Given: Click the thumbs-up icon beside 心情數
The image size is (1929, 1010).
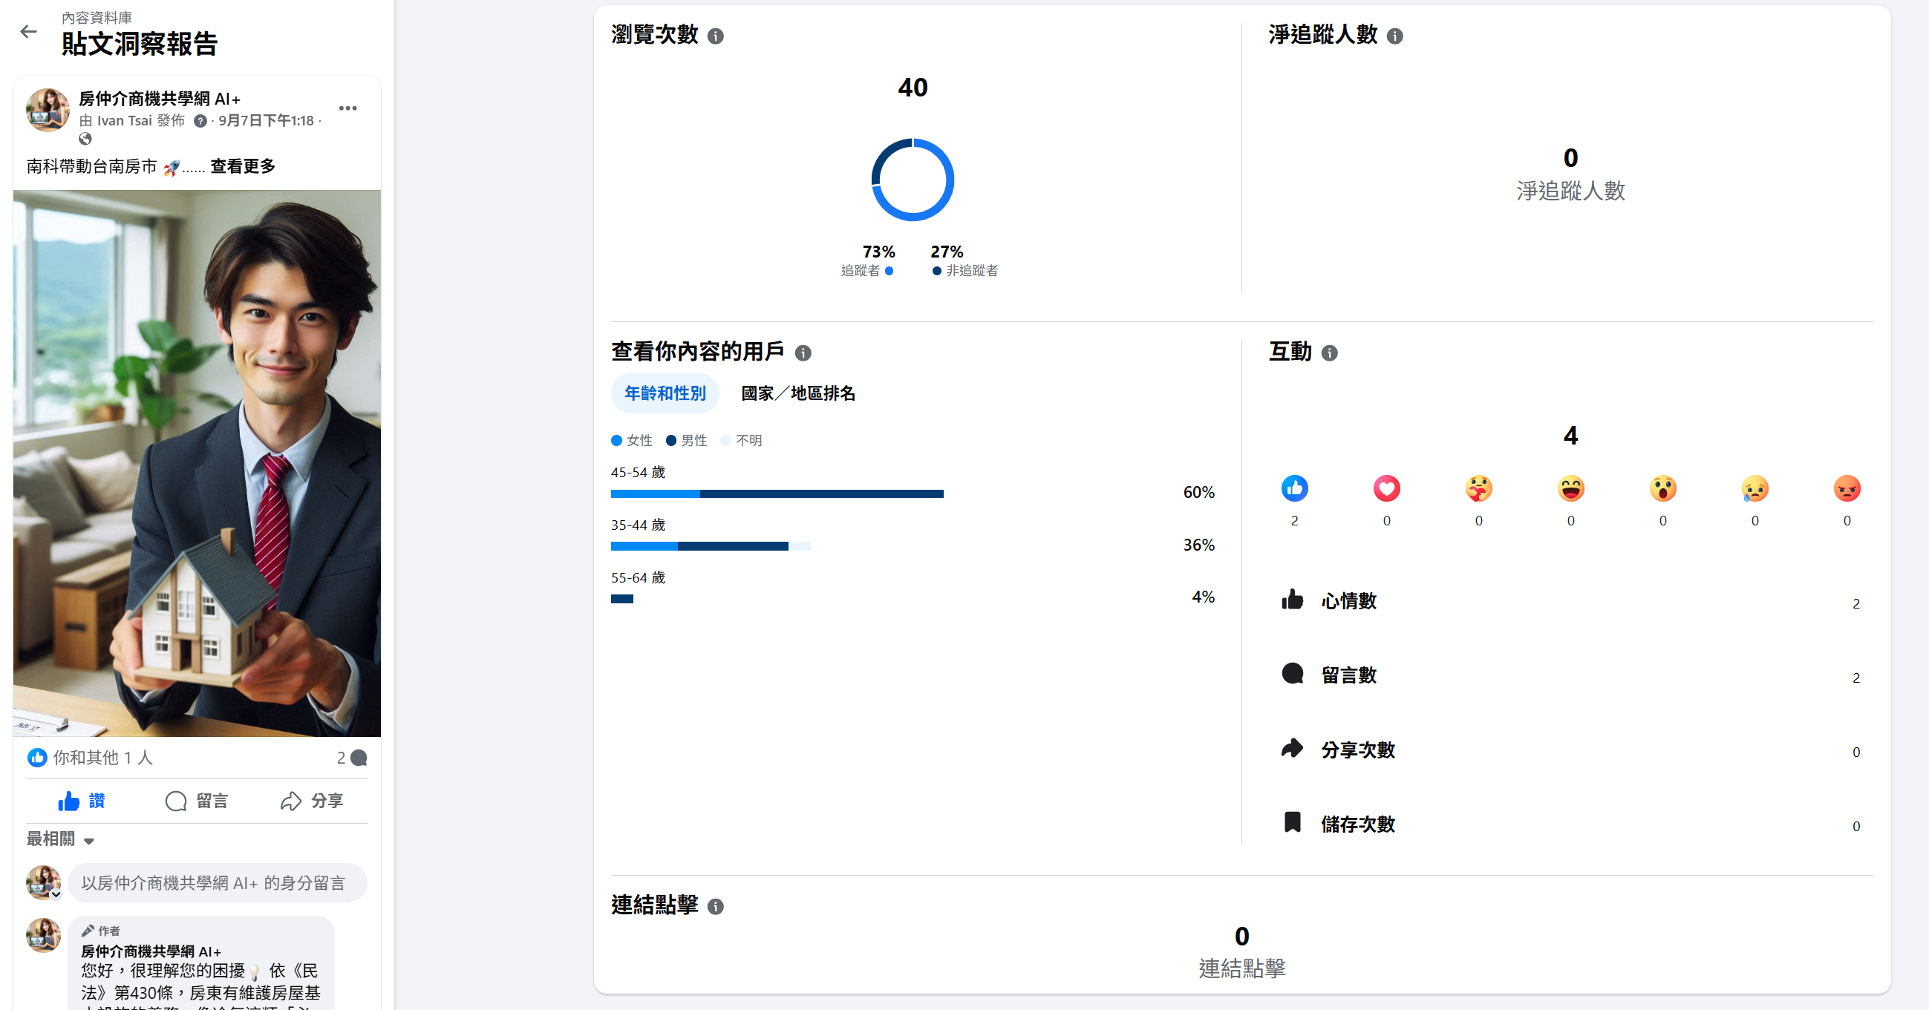Looking at the screenshot, I should coord(1293,600).
